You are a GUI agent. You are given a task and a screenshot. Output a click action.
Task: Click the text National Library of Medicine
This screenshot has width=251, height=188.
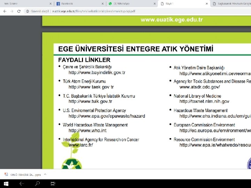point(197,96)
